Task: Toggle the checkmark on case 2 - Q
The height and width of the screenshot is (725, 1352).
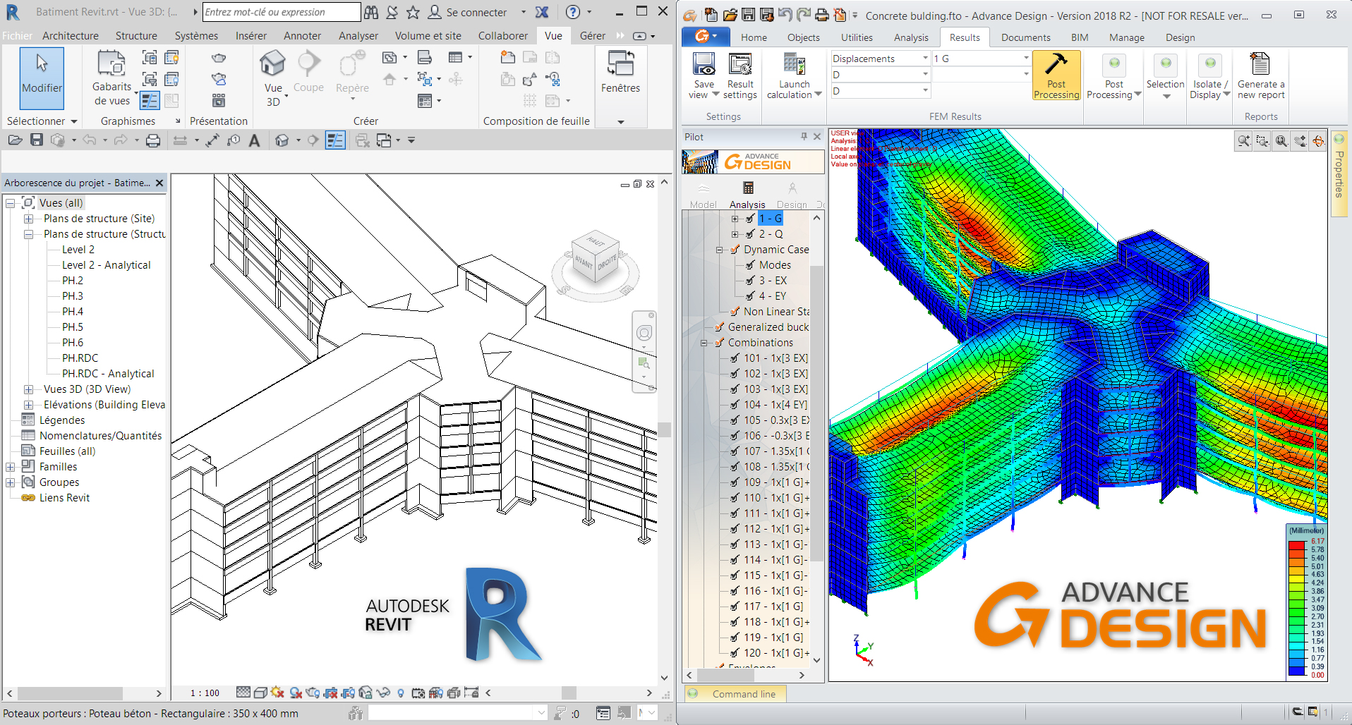Action: [750, 234]
